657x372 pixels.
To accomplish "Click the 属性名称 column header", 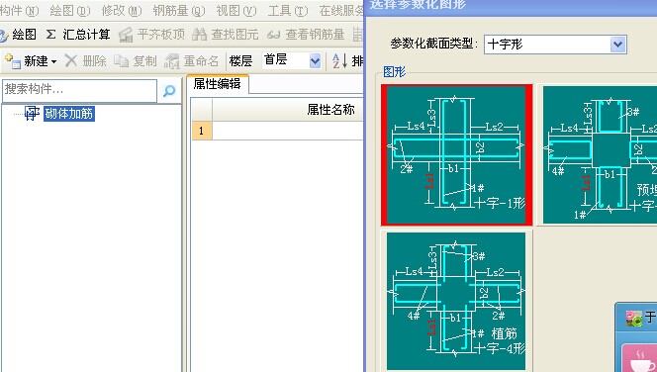I will tap(287, 110).
